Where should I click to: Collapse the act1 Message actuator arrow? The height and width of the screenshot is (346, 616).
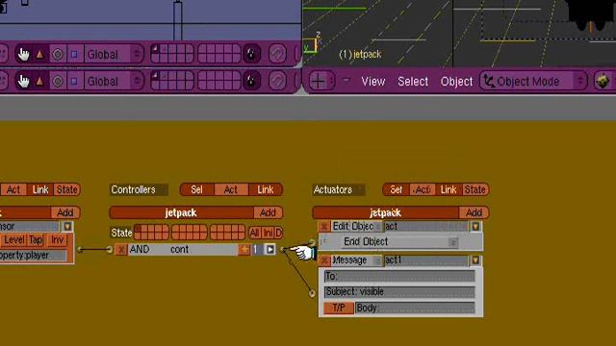[x=475, y=260]
